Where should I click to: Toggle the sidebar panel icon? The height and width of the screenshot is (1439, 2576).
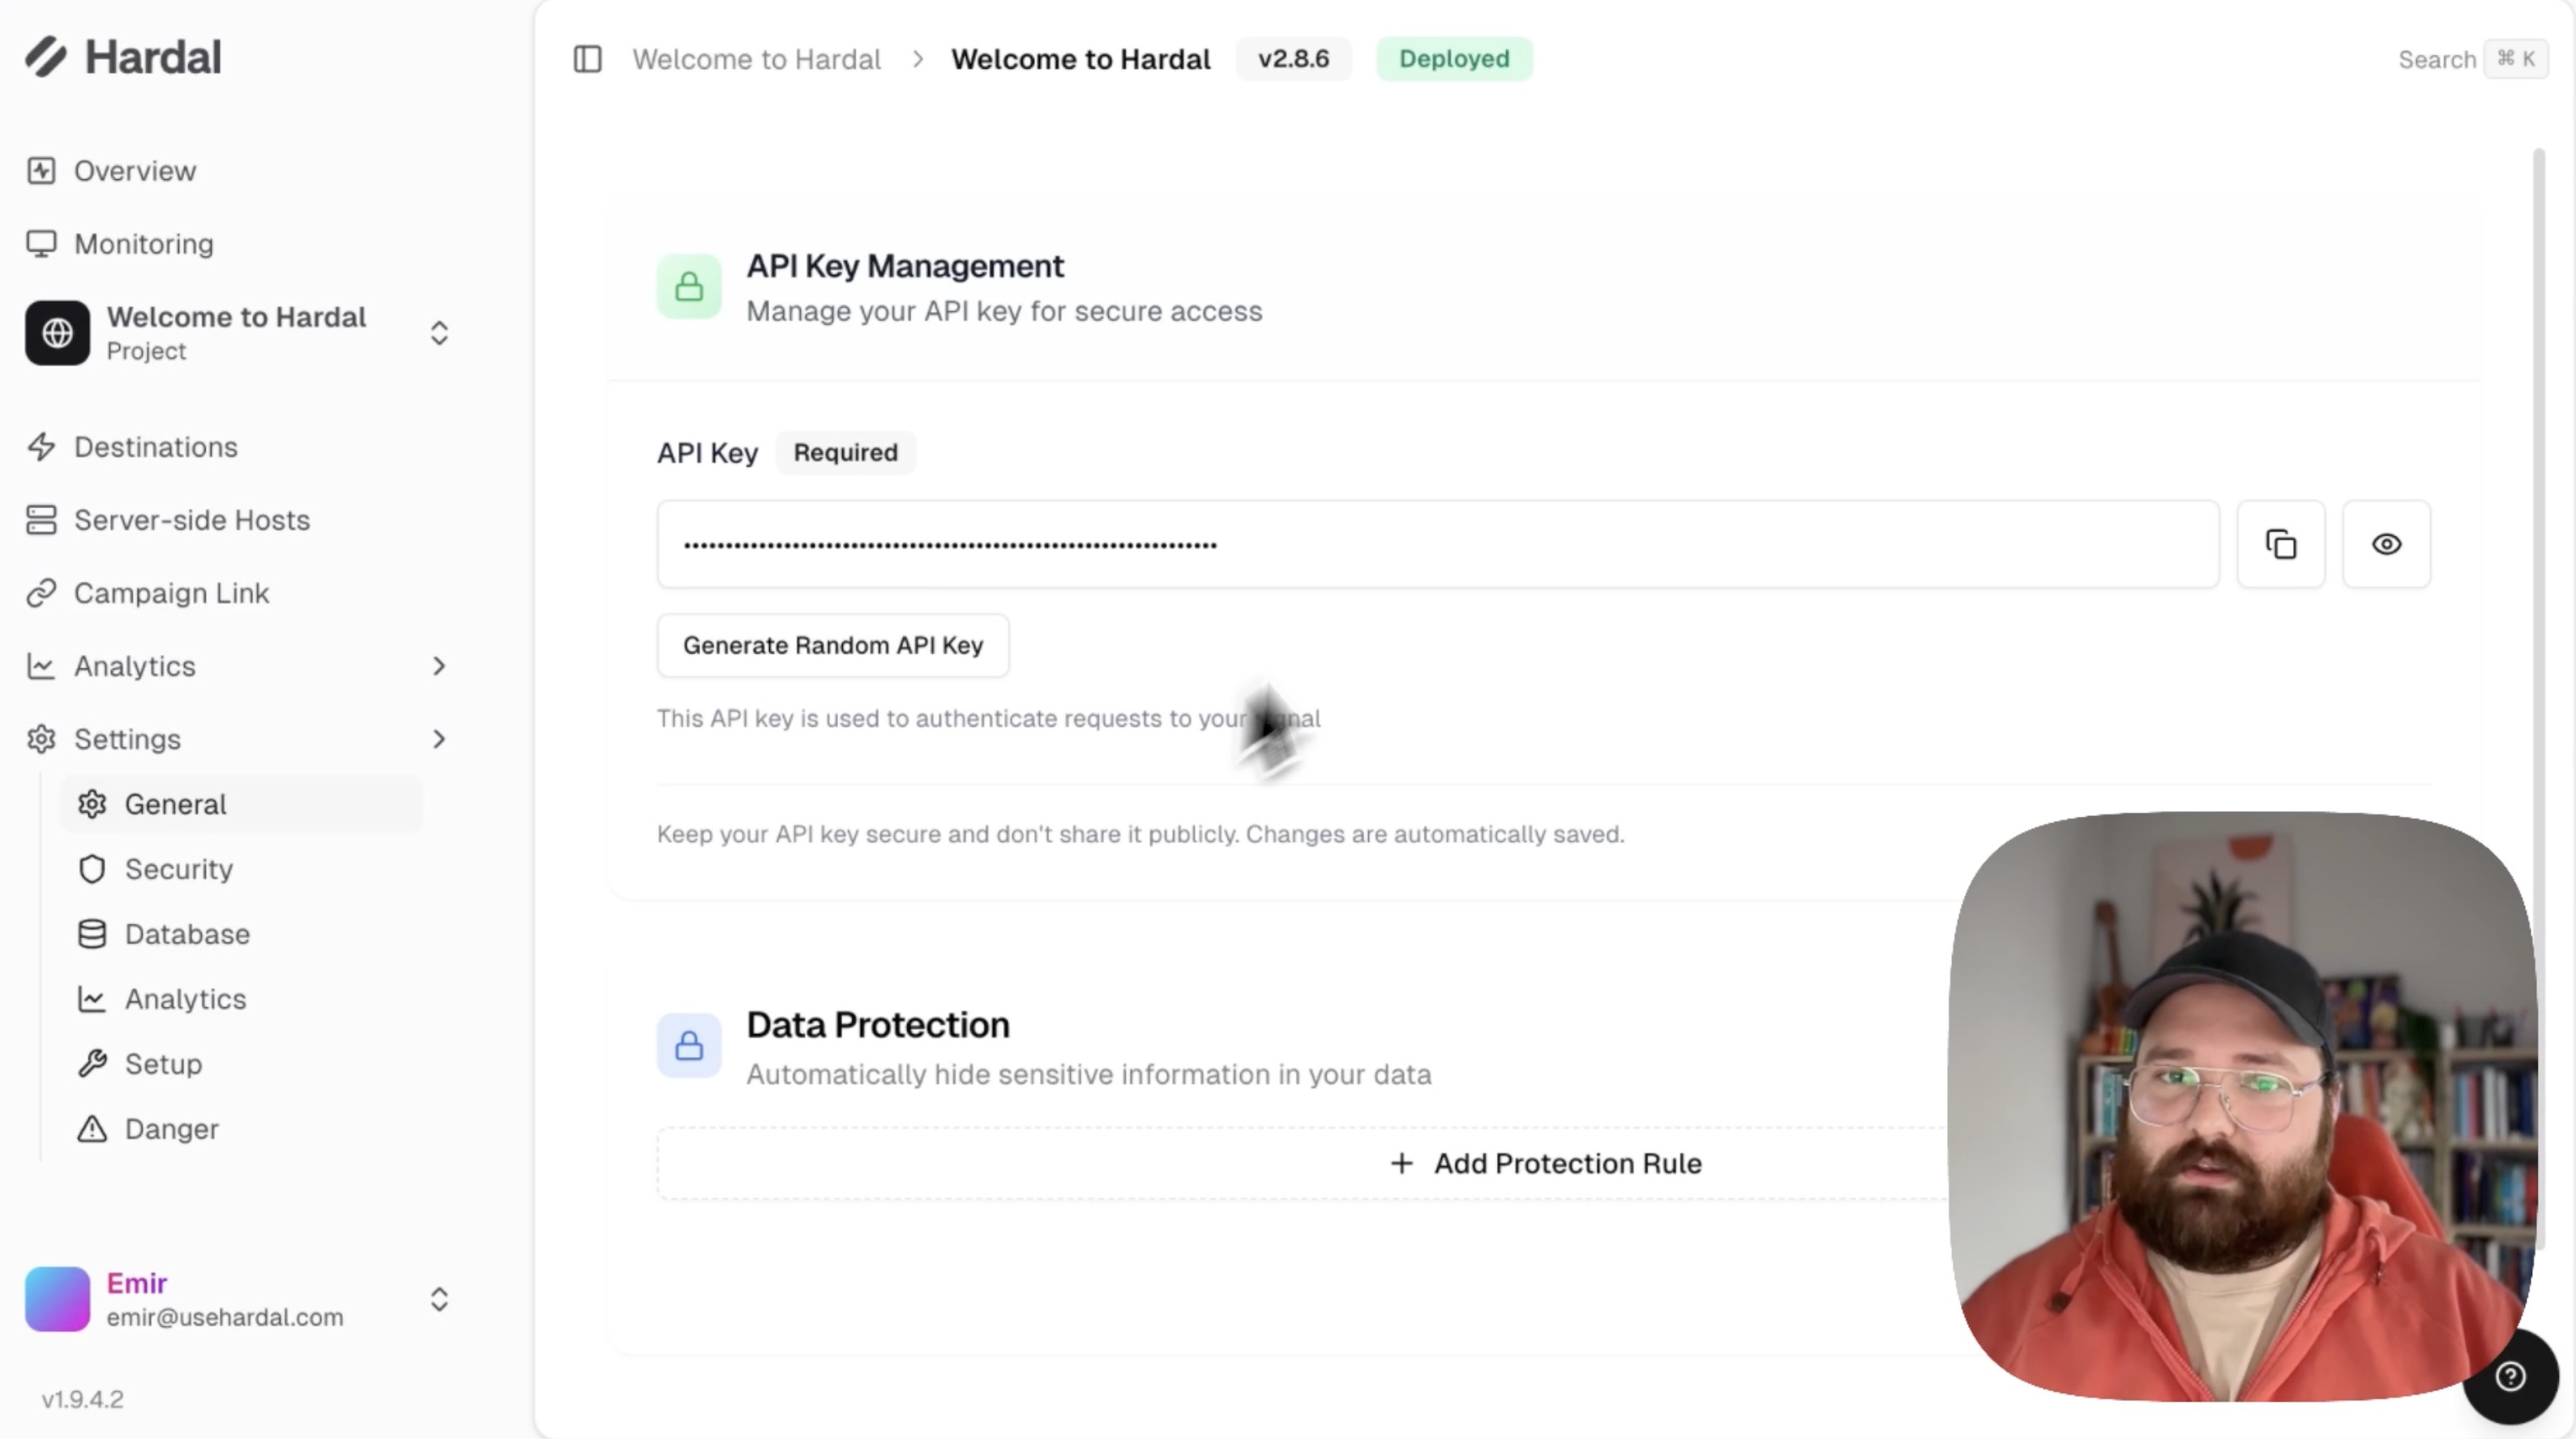click(587, 59)
